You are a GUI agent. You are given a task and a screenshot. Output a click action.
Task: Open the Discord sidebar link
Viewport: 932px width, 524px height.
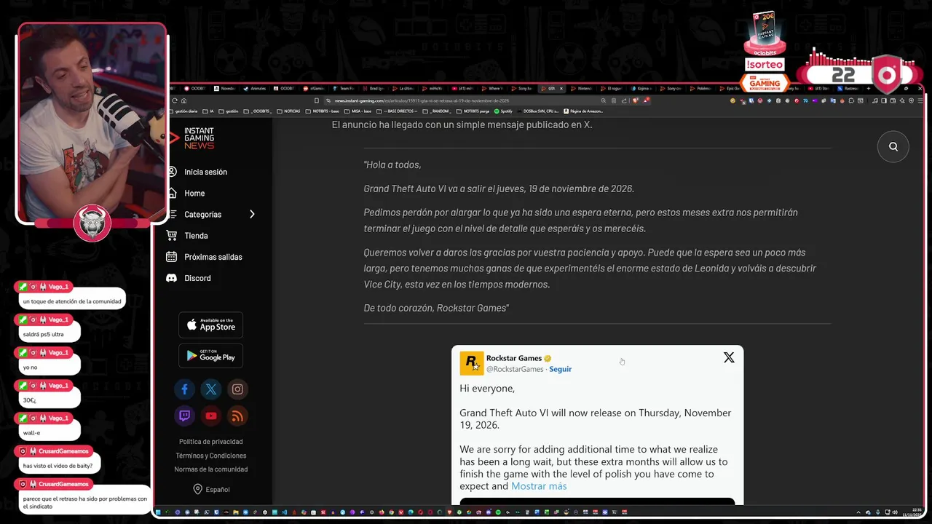197,278
